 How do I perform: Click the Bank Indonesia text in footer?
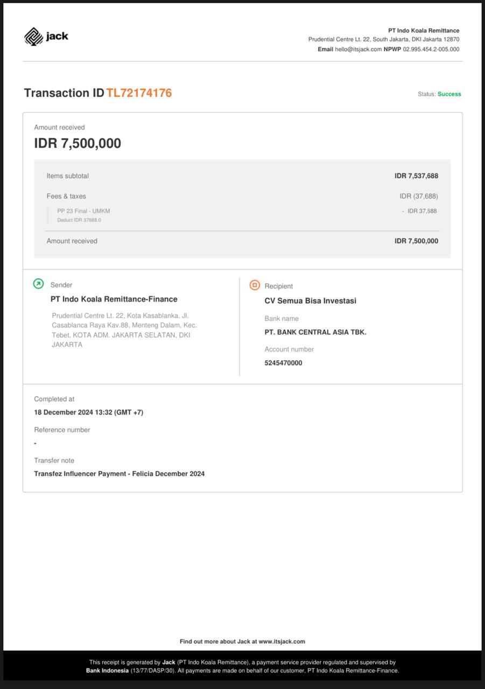[x=107, y=671]
